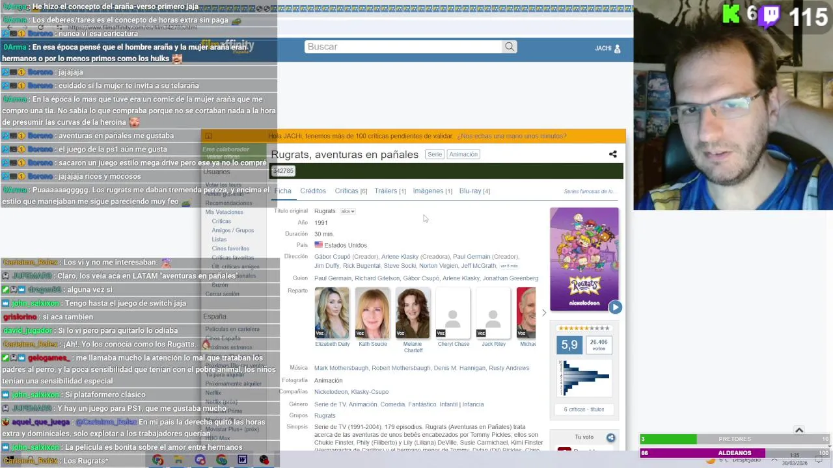
Task: Open '6 críticas - títulos' link
Action: 584,409
